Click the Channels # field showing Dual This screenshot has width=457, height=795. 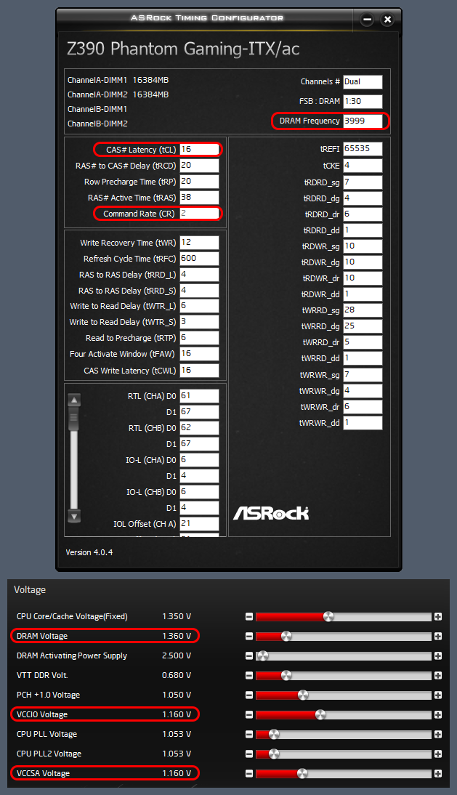[363, 81]
